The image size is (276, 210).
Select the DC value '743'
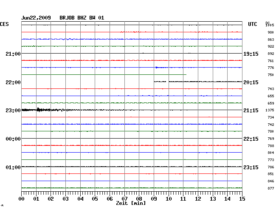pyautogui.click(x=271, y=89)
